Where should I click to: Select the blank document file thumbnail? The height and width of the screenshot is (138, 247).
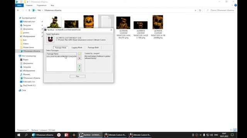pyautogui.click(x=106, y=21)
